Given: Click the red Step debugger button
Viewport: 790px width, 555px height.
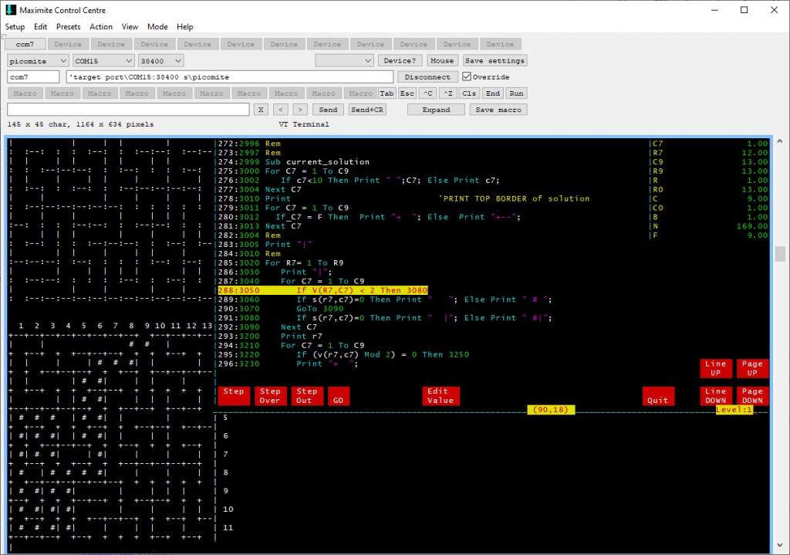Looking at the screenshot, I should point(233,395).
